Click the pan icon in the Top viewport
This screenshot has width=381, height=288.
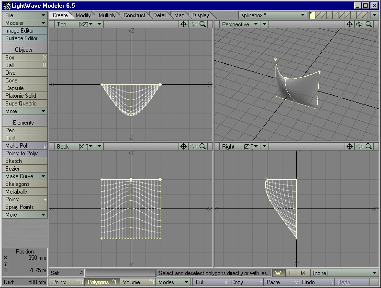(184, 24)
